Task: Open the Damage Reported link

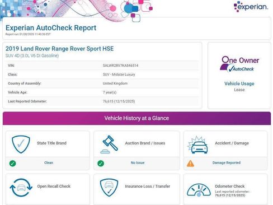Action: click(227, 163)
